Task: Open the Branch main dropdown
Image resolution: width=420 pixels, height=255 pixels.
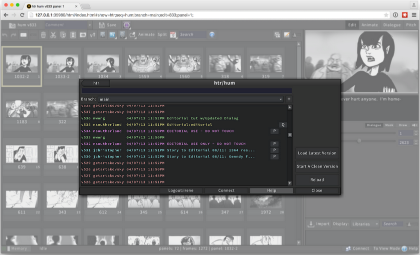Action: (x=190, y=99)
